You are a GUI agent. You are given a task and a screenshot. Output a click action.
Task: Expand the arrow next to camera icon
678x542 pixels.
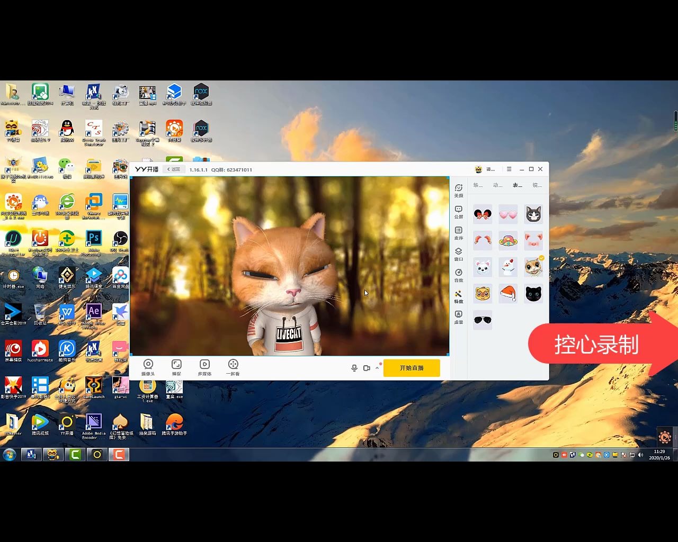point(377,368)
